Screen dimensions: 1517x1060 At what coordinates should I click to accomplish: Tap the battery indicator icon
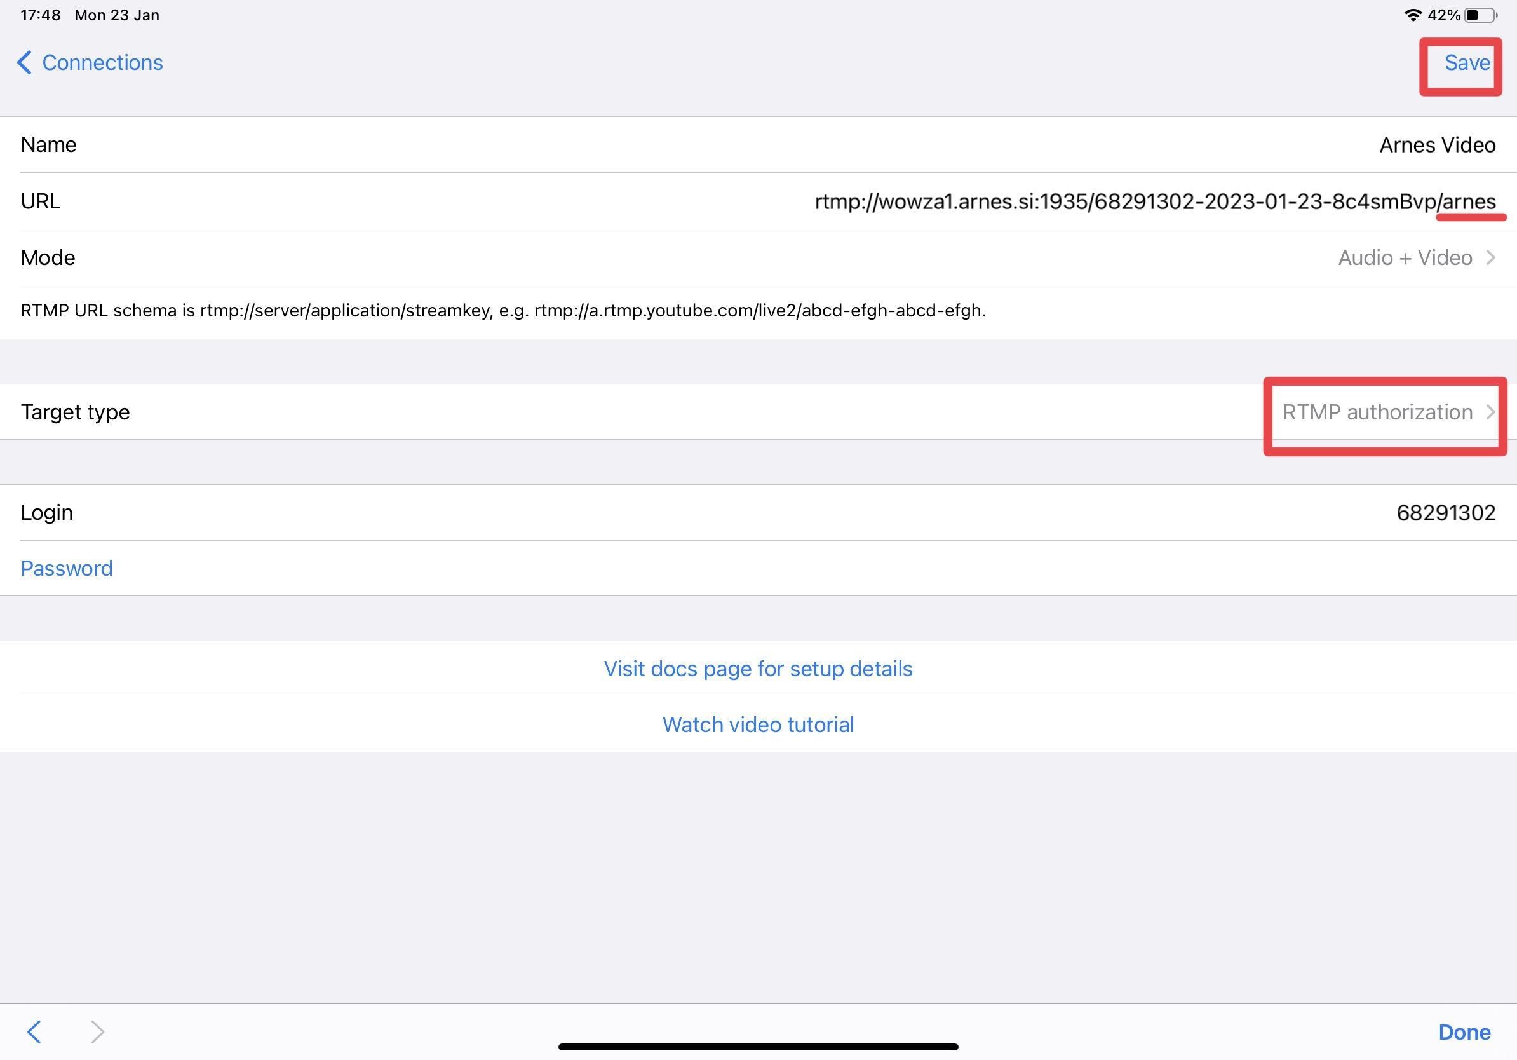(1481, 15)
